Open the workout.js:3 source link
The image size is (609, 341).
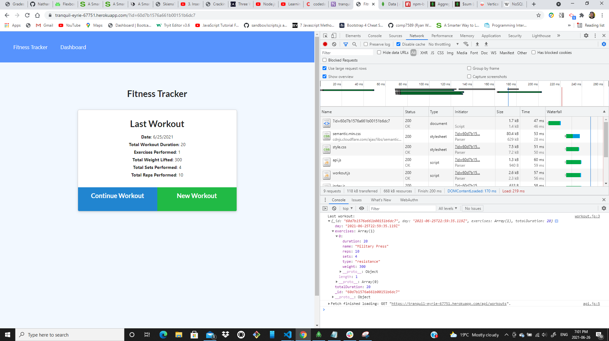(587, 216)
